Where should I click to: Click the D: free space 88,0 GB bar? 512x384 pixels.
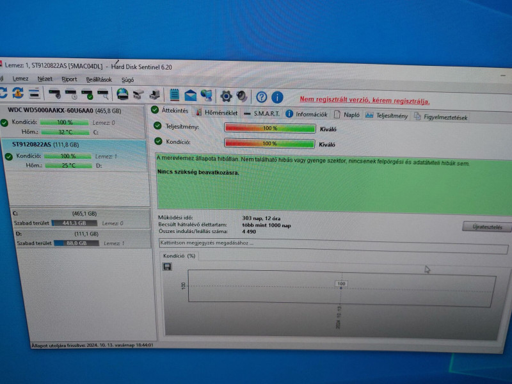[76, 243]
